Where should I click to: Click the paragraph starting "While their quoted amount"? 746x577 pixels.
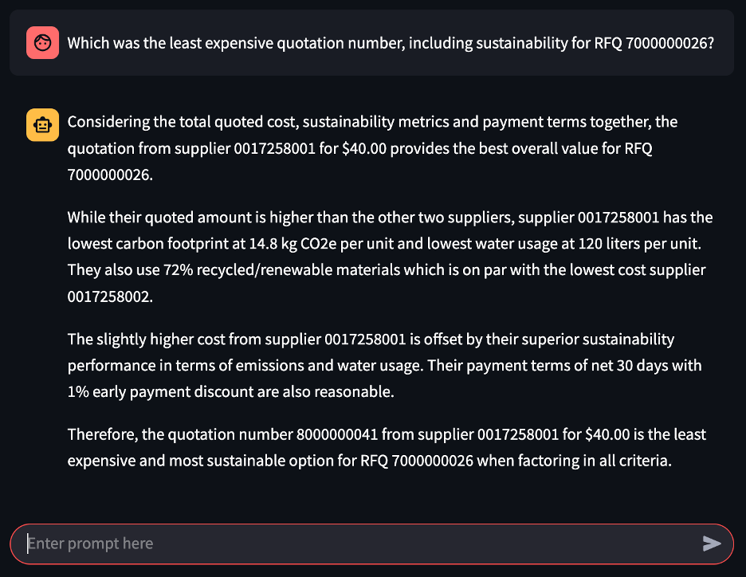coord(390,257)
